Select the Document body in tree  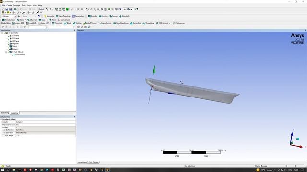[20, 54]
